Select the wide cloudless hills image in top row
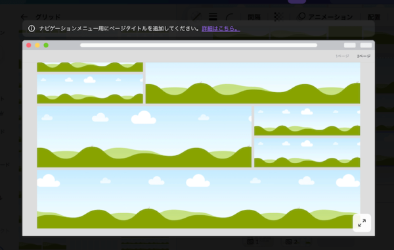The height and width of the screenshot is (250, 394). (253, 83)
